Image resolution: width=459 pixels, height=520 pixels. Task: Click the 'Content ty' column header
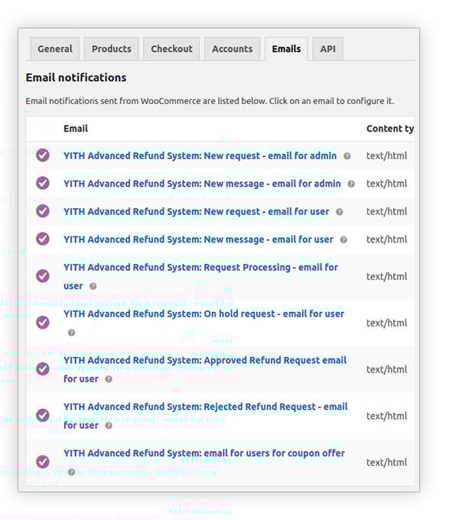(x=390, y=128)
